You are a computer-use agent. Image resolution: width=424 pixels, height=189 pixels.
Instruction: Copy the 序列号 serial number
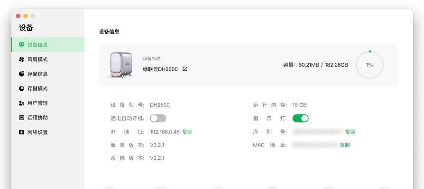350,132
